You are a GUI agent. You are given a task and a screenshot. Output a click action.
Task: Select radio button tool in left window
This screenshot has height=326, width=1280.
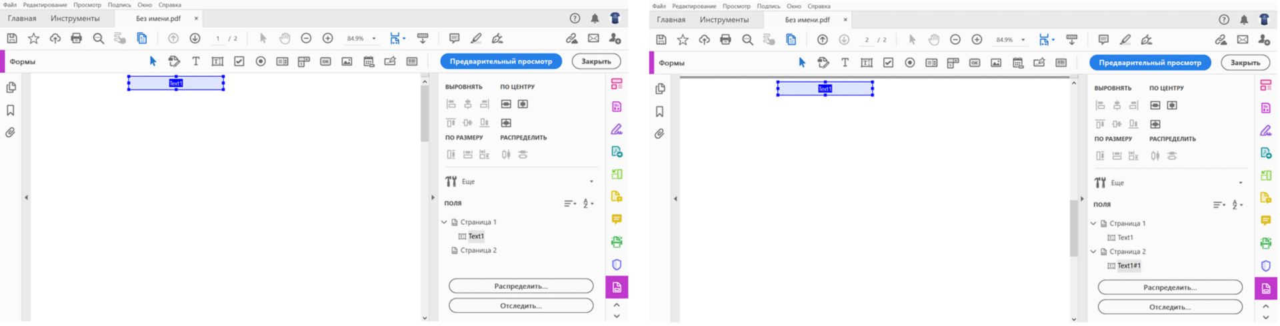pyautogui.click(x=261, y=61)
